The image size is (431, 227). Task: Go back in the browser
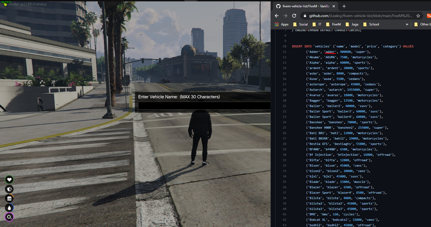pos(277,16)
